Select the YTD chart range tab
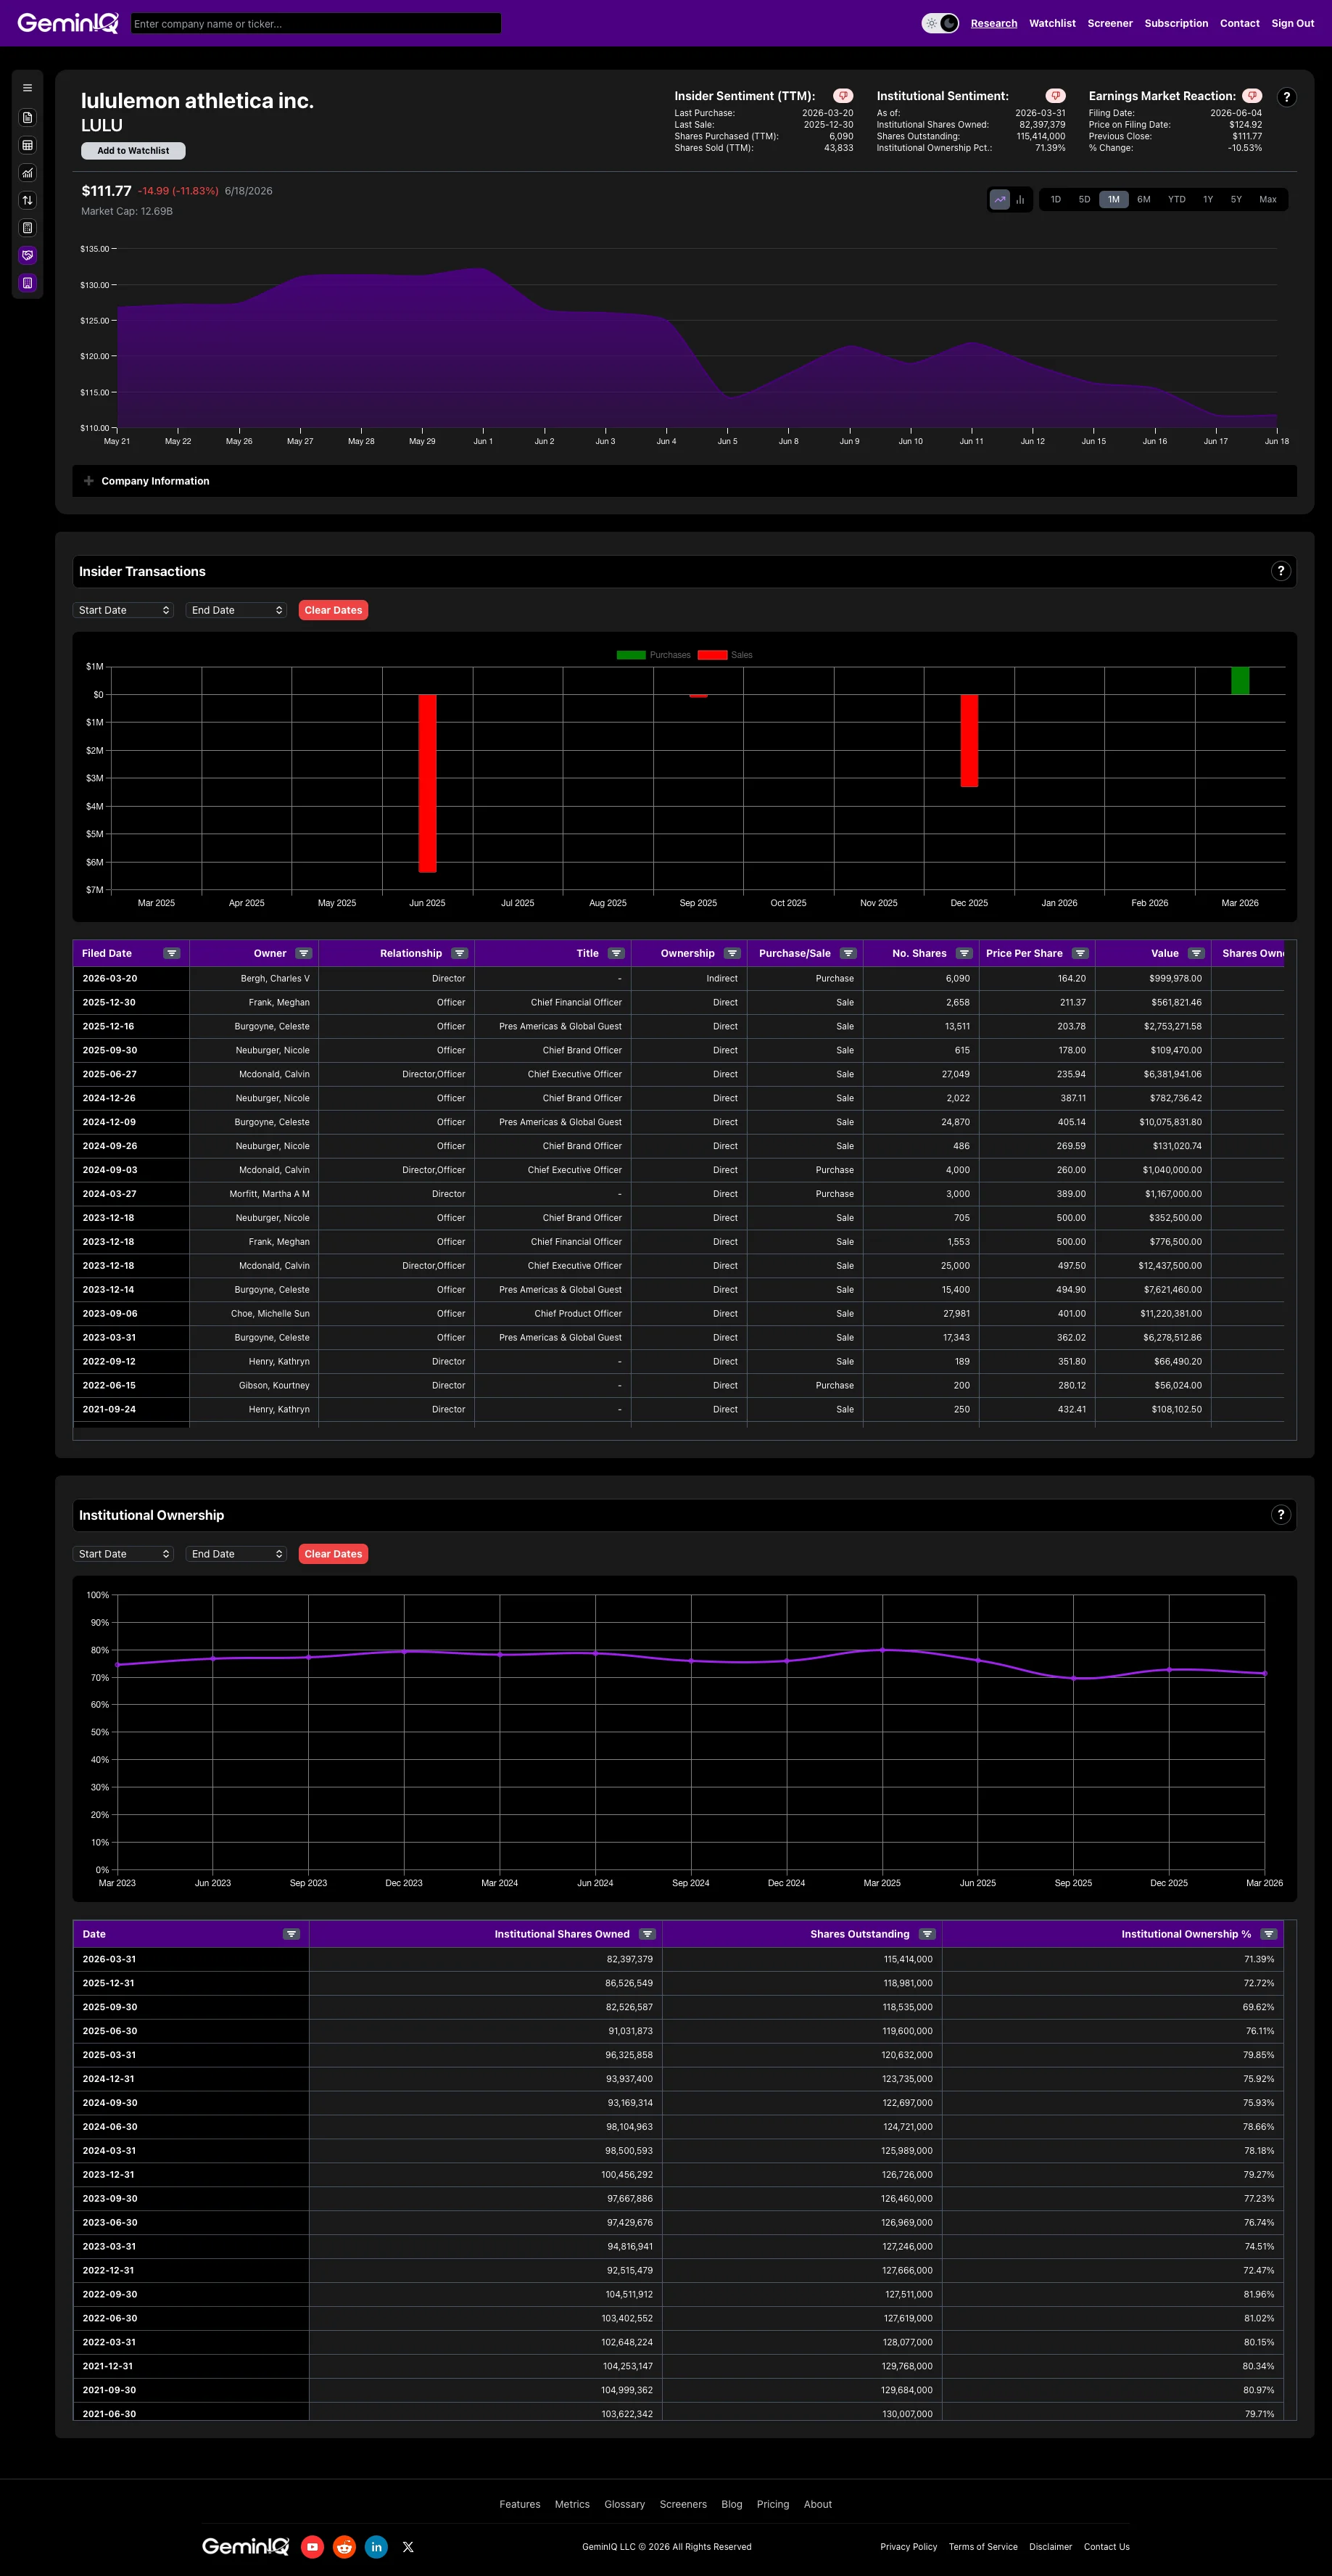Screen dimensions: 1332x2576 click(x=1177, y=200)
